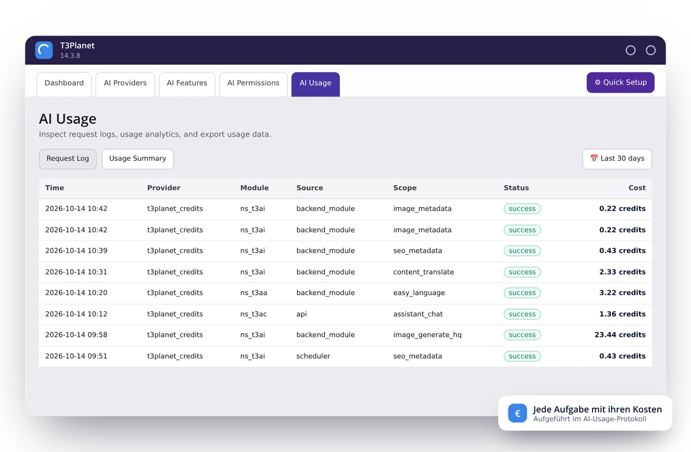This screenshot has width=691, height=452.
Task: Click the first circle icon in title bar
Action: pyautogui.click(x=631, y=50)
